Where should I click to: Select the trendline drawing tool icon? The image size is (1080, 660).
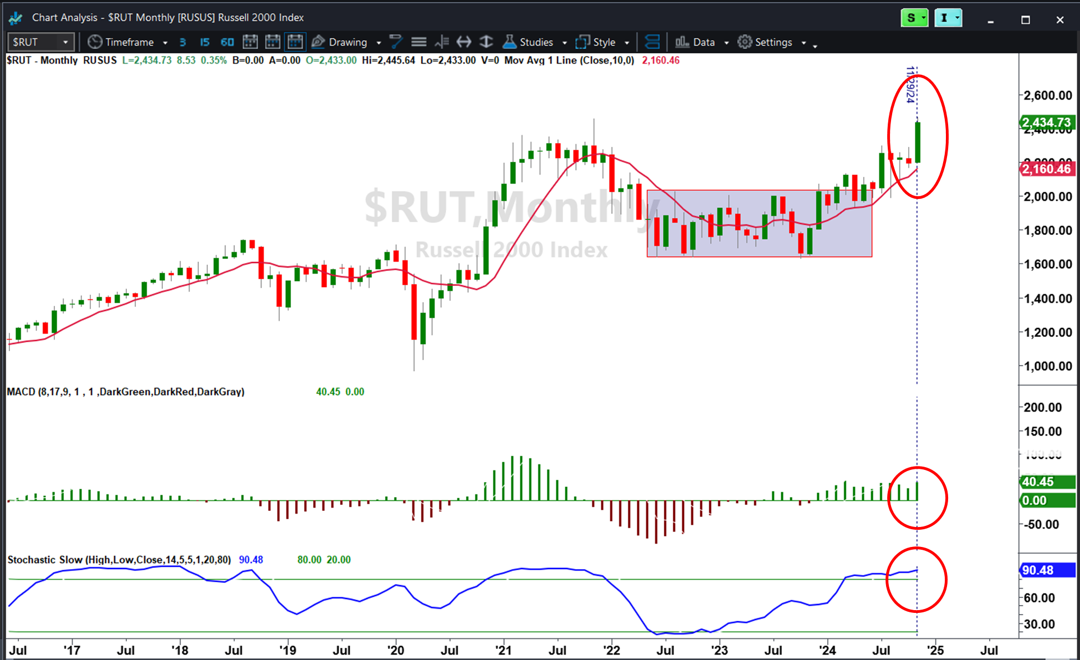point(396,42)
